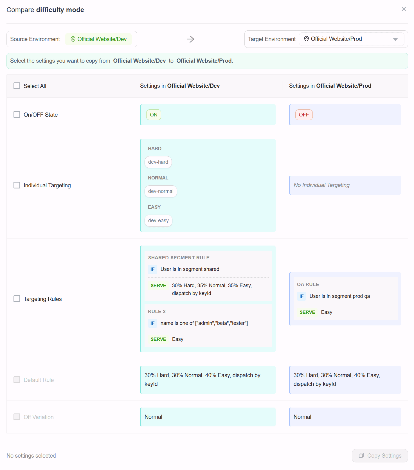Screen dimensions: 414x470
Task: Click the location pin icon in Target Environment
Action: click(x=306, y=39)
